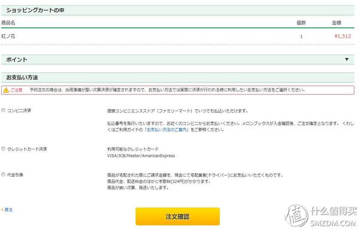Click the VISA/JCB/Master/AmericanExpress text

click(141, 156)
